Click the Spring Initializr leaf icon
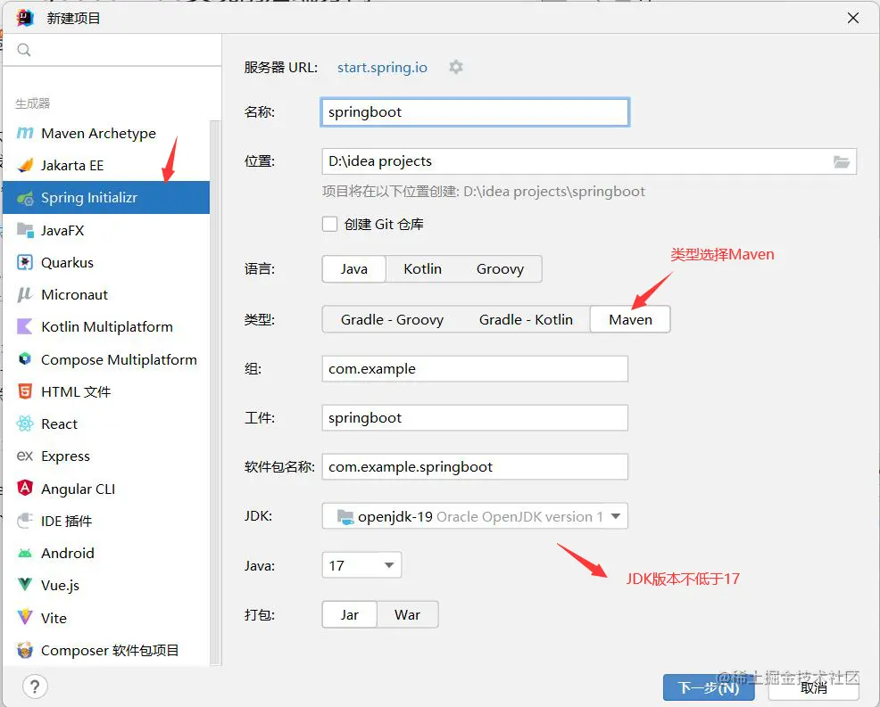 (25, 198)
